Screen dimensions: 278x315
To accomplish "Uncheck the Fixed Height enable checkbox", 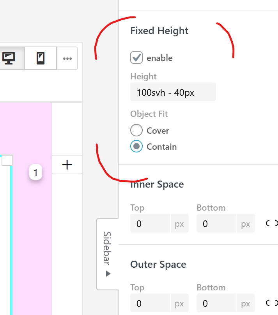I will click(x=136, y=58).
